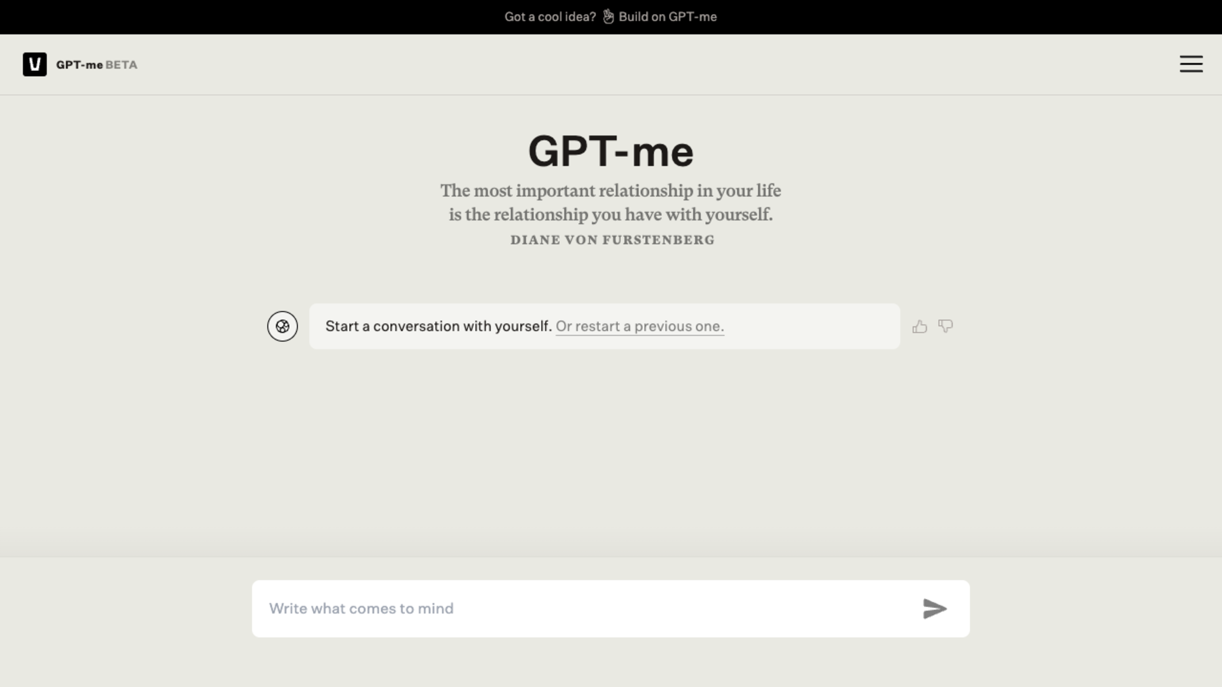Viewport: 1222px width, 687px height.
Task: Click the Start a conversation with yourself text
Action: coord(439,326)
